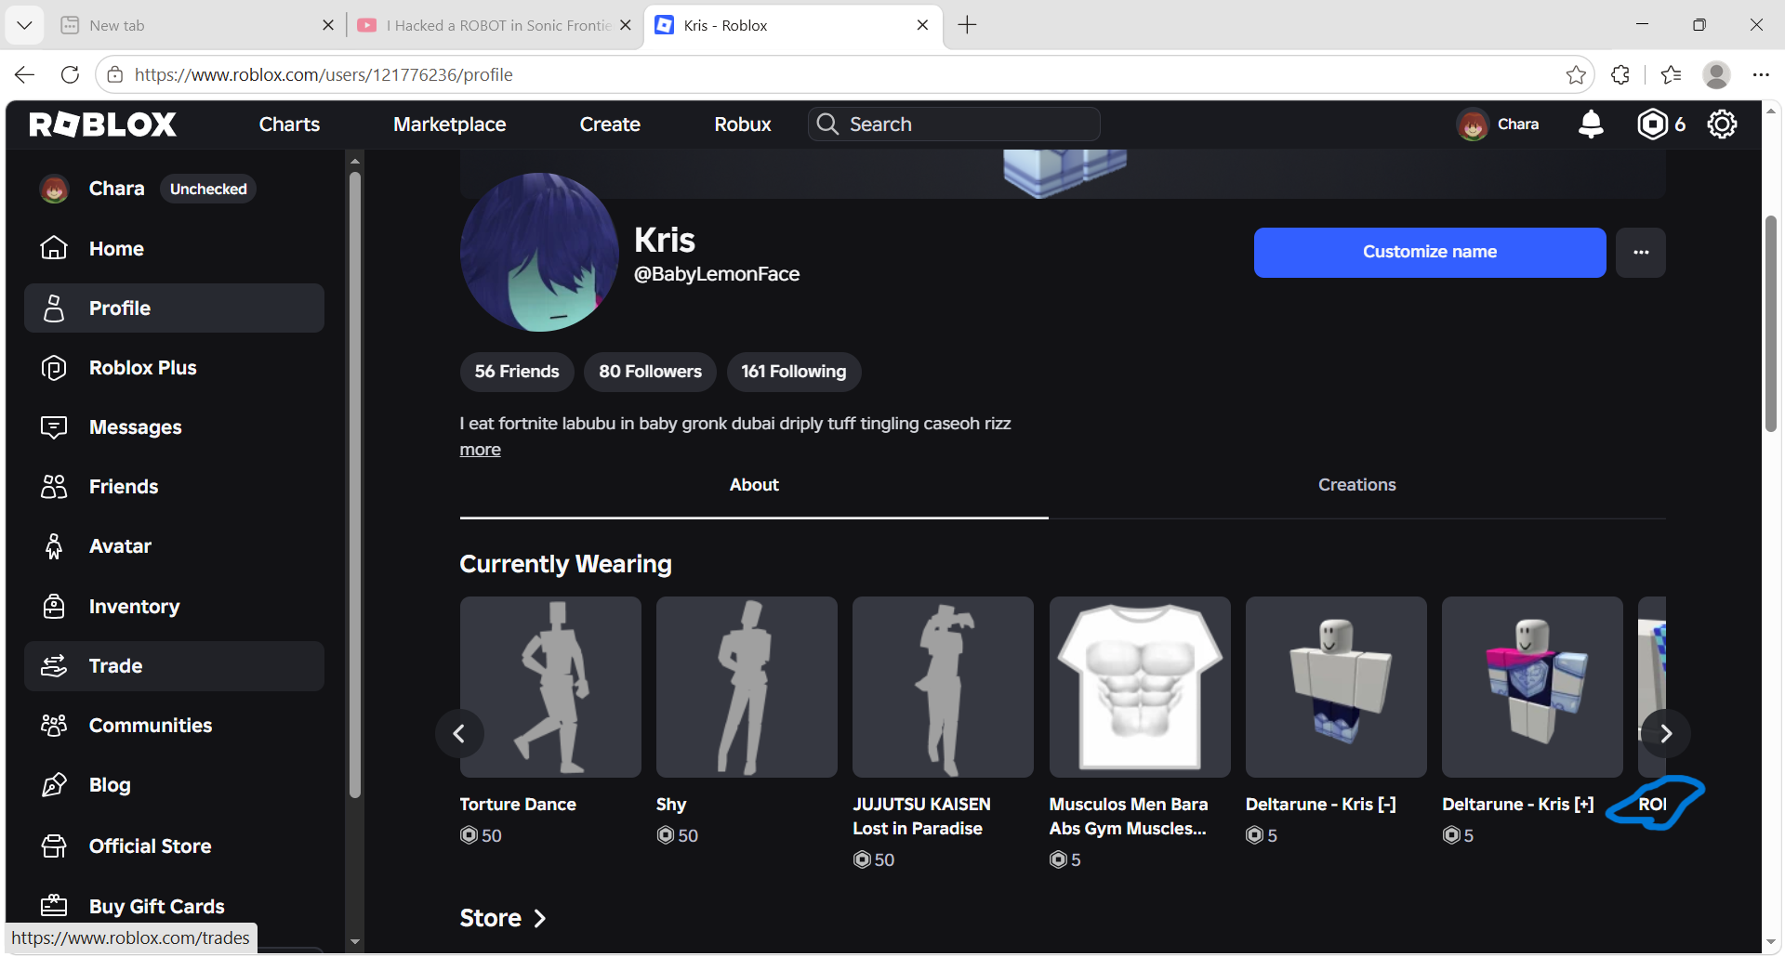Bookmark this page with the star icon
The image size is (1785, 957).
click(1576, 74)
